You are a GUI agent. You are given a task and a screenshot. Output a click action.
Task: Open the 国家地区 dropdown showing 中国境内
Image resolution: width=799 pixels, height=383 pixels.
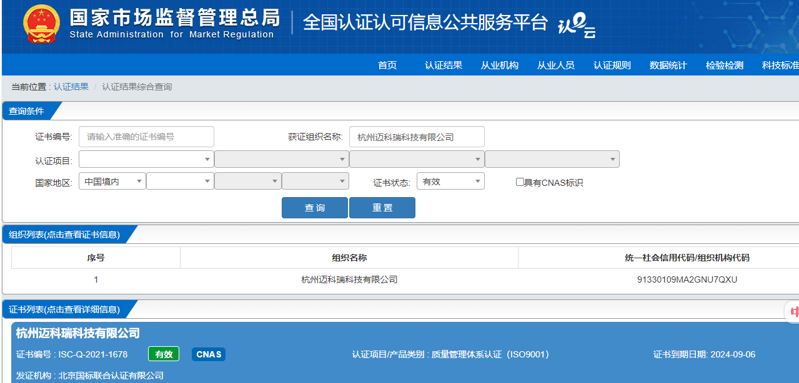click(x=112, y=181)
